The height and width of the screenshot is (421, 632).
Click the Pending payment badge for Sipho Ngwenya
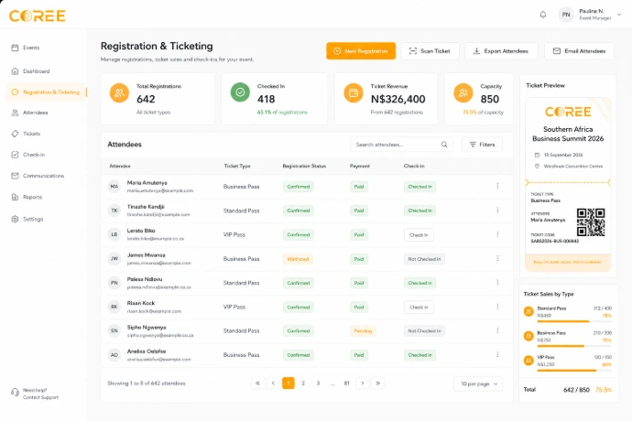[363, 330]
